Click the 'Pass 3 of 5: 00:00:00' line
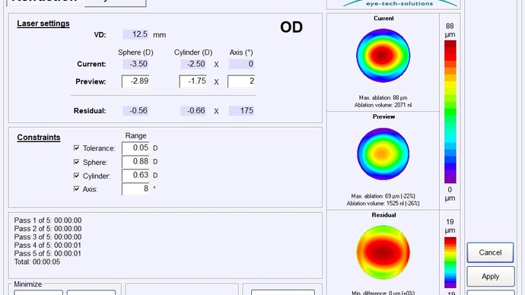This screenshot has width=525, height=295. 47,237
